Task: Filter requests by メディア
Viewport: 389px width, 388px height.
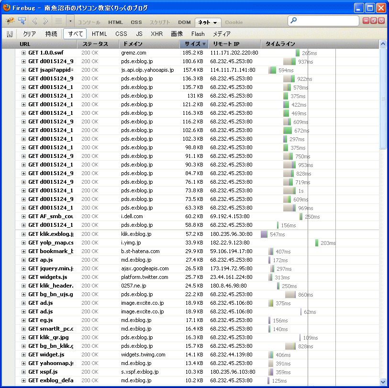Action: [x=222, y=34]
